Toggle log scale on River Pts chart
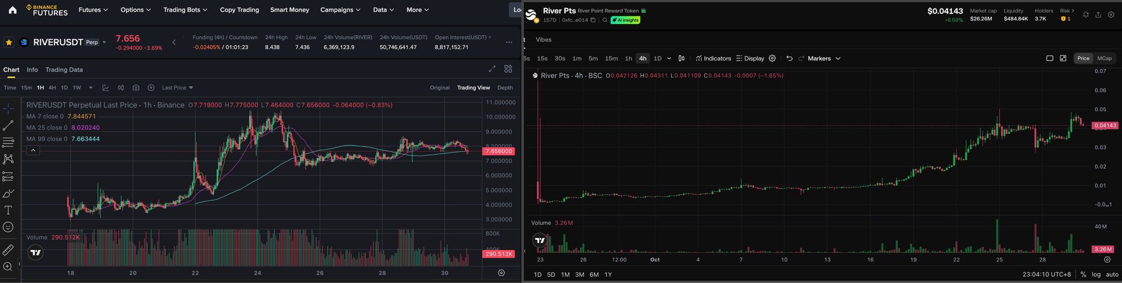This screenshot has width=1122, height=283. pos(1096,275)
